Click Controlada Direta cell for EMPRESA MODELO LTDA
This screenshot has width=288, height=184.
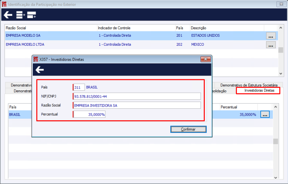click(115, 44)
